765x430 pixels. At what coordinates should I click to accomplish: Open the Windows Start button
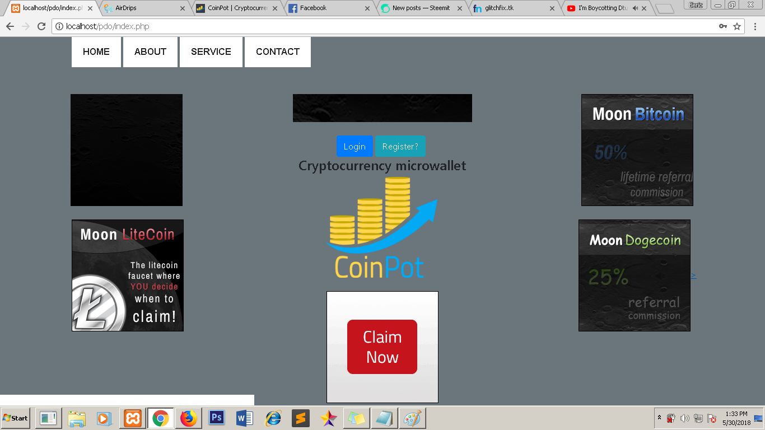point(16,418)
